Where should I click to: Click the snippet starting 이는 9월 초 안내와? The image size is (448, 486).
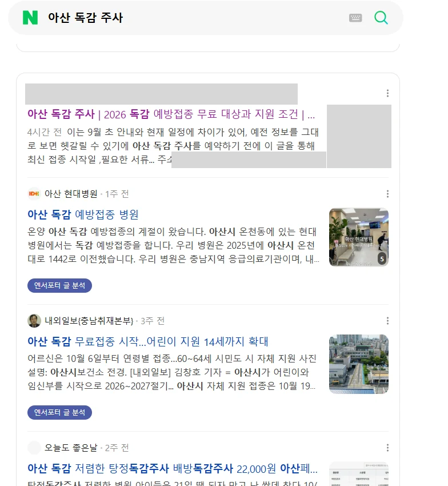pyautogui.click(x=173, y=146)
